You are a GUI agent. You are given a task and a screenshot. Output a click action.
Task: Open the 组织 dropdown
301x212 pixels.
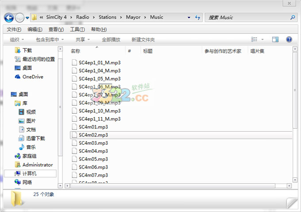click(17, 40)
